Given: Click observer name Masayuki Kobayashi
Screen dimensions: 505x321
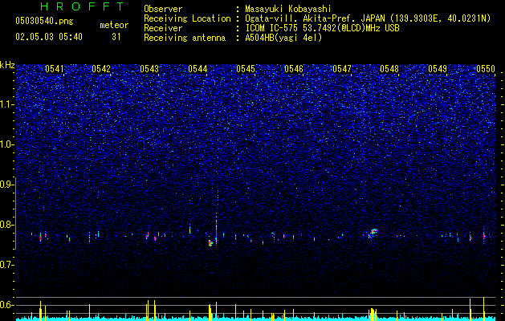Looking at the screenshot, I should 288,9.
